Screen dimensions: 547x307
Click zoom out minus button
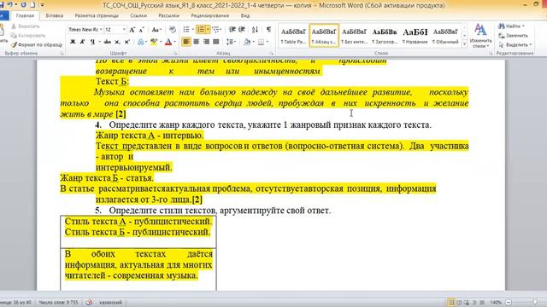pyautogui.click(x=509, y=303)
